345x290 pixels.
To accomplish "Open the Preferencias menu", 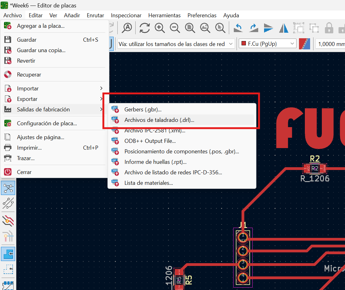I will [202, 15].
